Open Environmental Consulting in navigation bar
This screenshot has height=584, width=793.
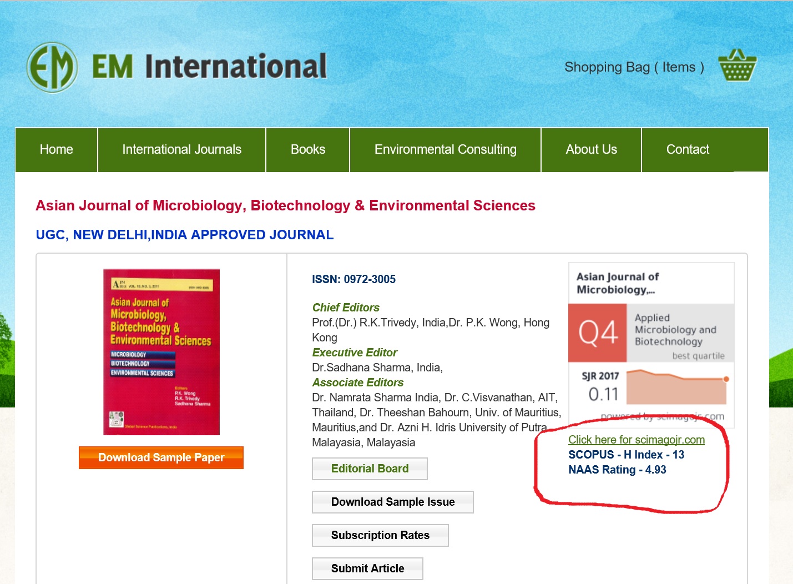(445, 150)
